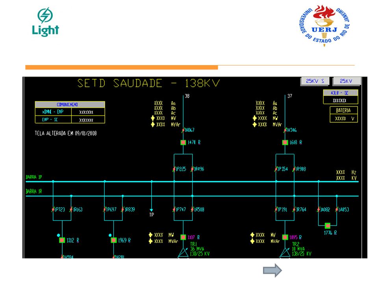Click the XXXX Hz frequency reading
The width and height of the screenshot is (378, 284).
[346, 172]
